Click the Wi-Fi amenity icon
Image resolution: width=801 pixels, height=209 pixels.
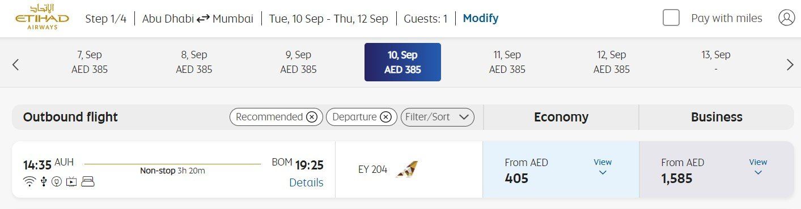pos(29,182)
